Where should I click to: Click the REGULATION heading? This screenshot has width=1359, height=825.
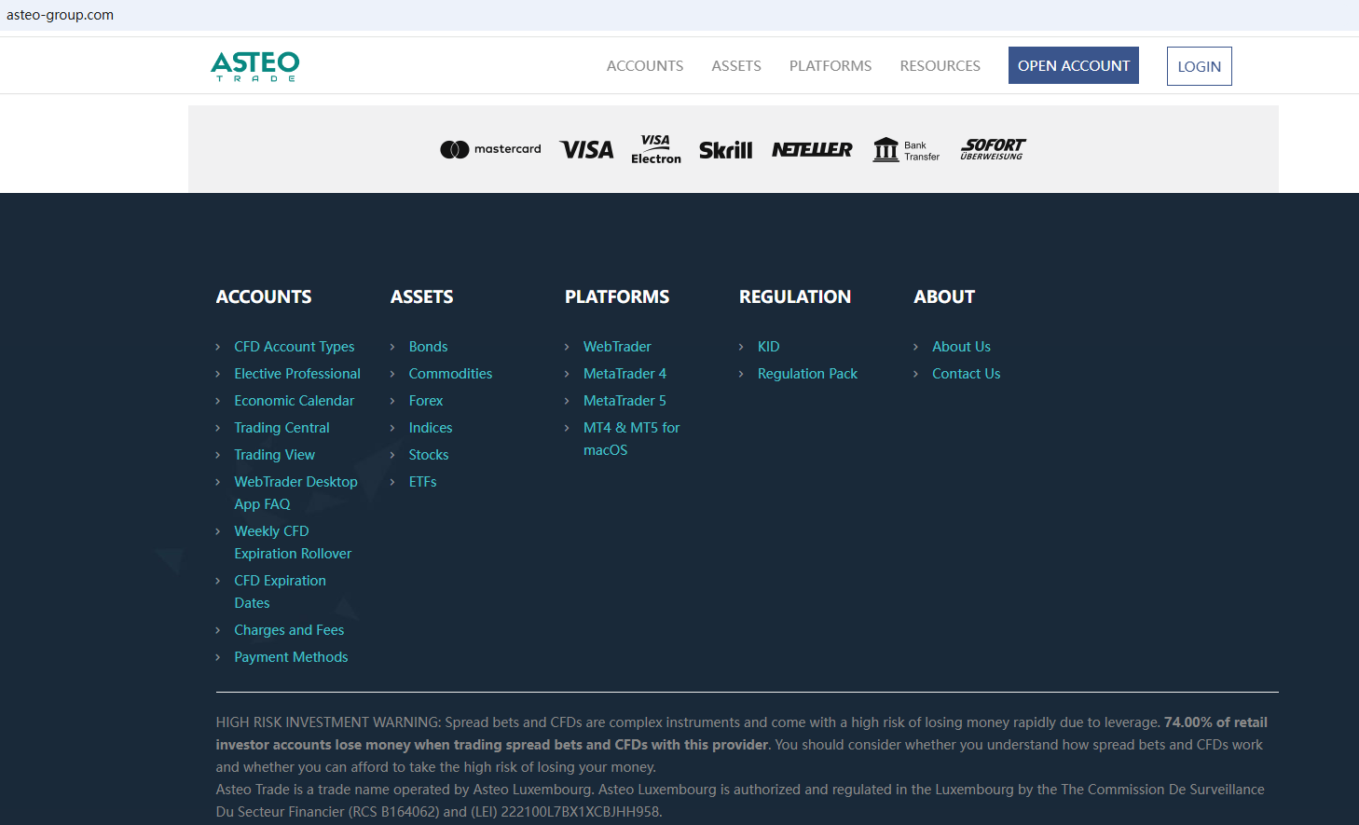795,297
